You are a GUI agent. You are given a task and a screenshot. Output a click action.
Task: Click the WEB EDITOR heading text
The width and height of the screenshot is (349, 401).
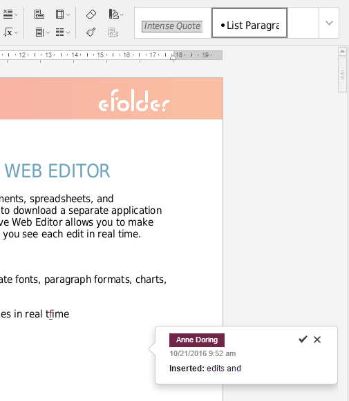[57, 171]
